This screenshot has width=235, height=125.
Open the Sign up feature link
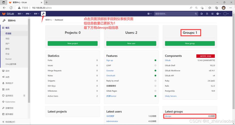(x=110, y=60)
